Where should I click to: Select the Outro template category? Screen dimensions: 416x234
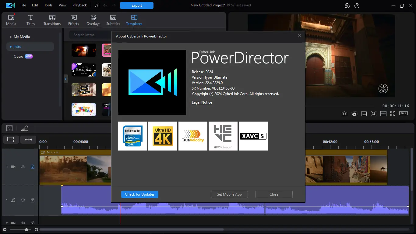pos(18,56)
